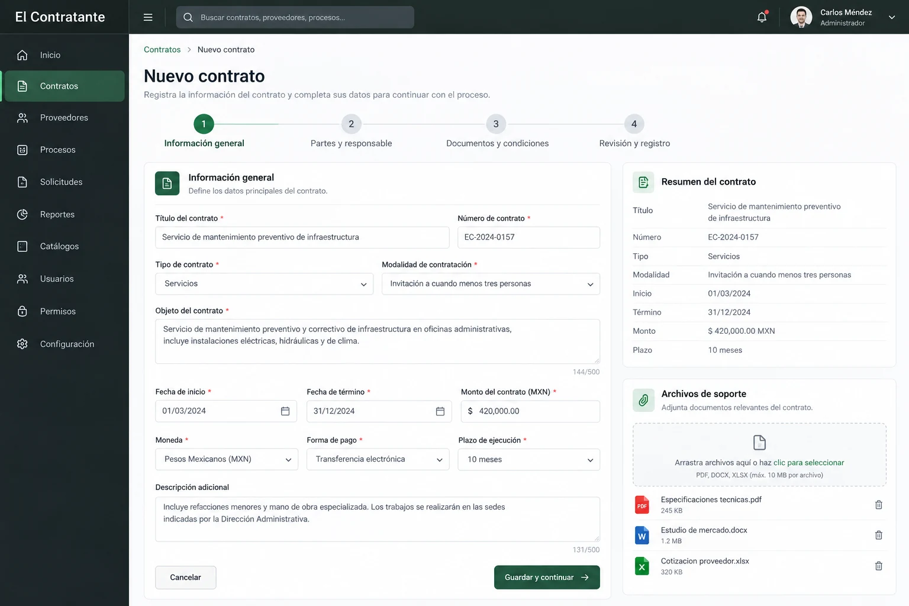Click the Contratos breadcrumb link
The image size is (909, 606).
162,50
